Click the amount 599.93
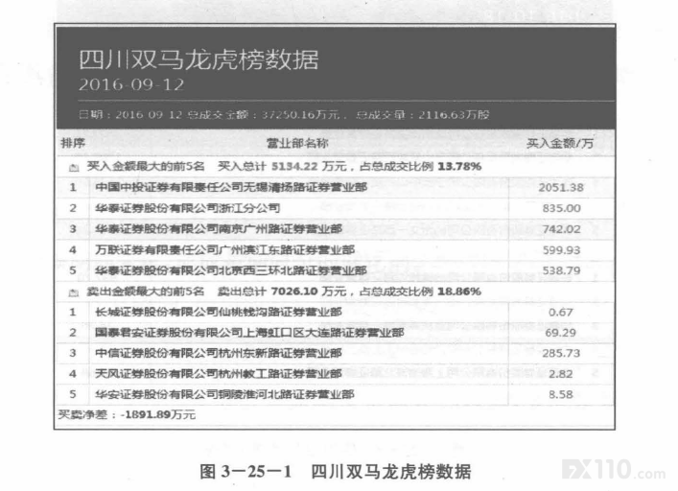The image size is (678, 491). point(561,250)
